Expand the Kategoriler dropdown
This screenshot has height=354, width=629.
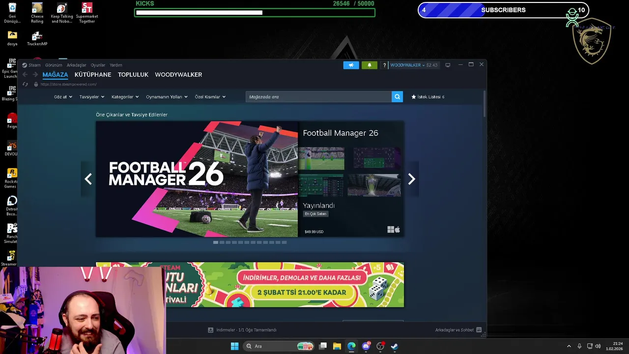(x=125, y=97)
